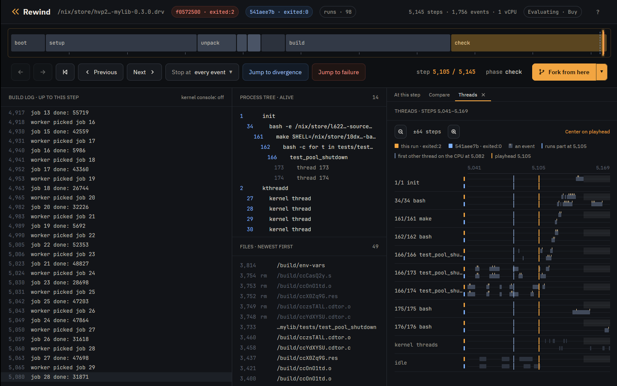Step to the Previous event
Viewport: 617px width, 386px height.
click(x=101, y=72)
